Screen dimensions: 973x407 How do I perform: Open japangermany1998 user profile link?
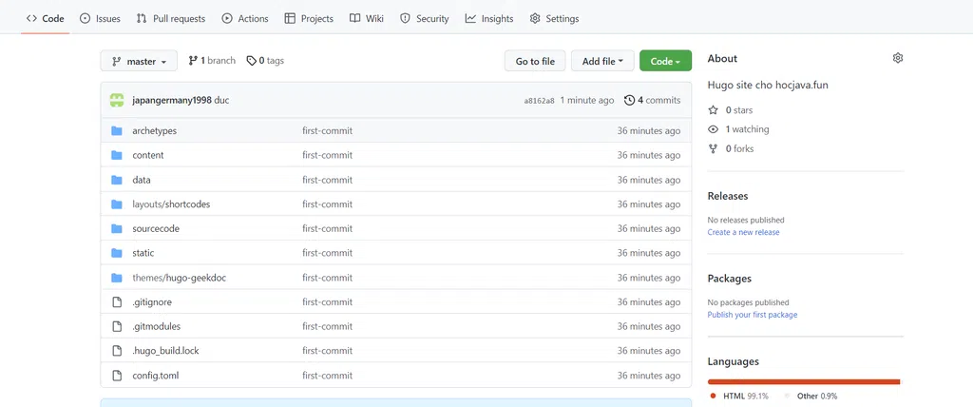click(x=172, y=100)
